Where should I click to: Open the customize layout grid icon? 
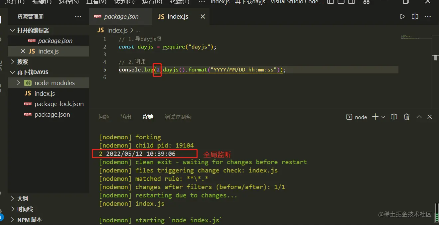[x=366, y=2]
